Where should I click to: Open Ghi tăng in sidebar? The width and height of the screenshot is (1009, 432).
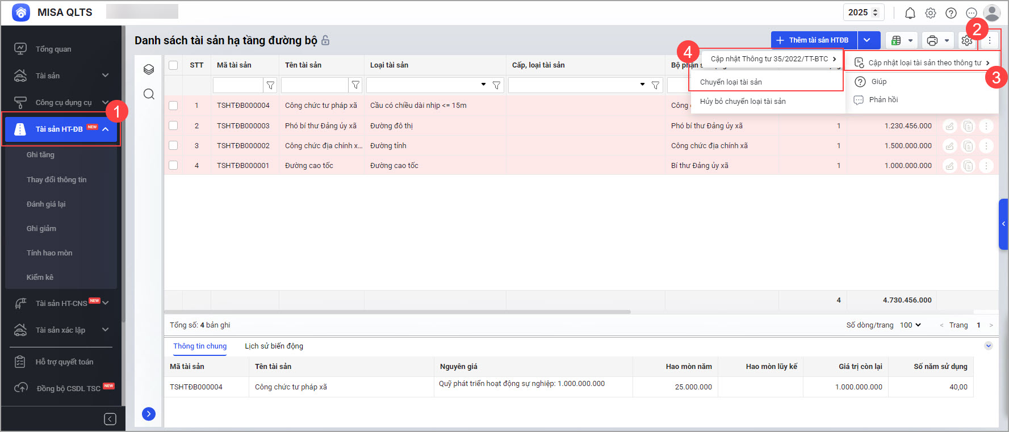40,155
